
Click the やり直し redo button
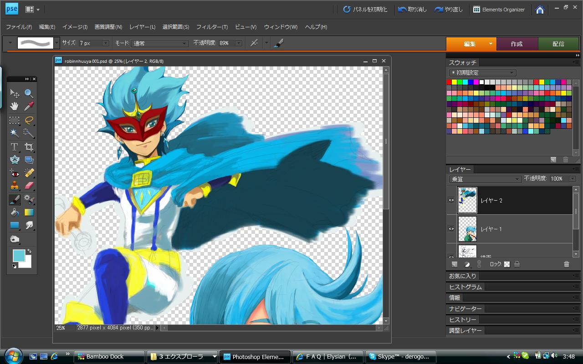coord(449,10)
